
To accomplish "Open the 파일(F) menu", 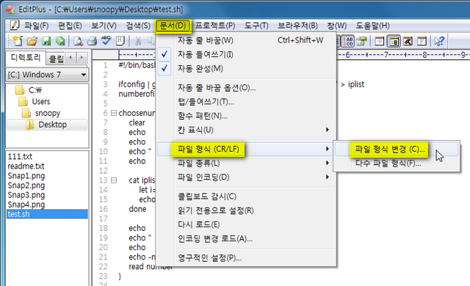I will pyautogui.click(x=36, y=26).
